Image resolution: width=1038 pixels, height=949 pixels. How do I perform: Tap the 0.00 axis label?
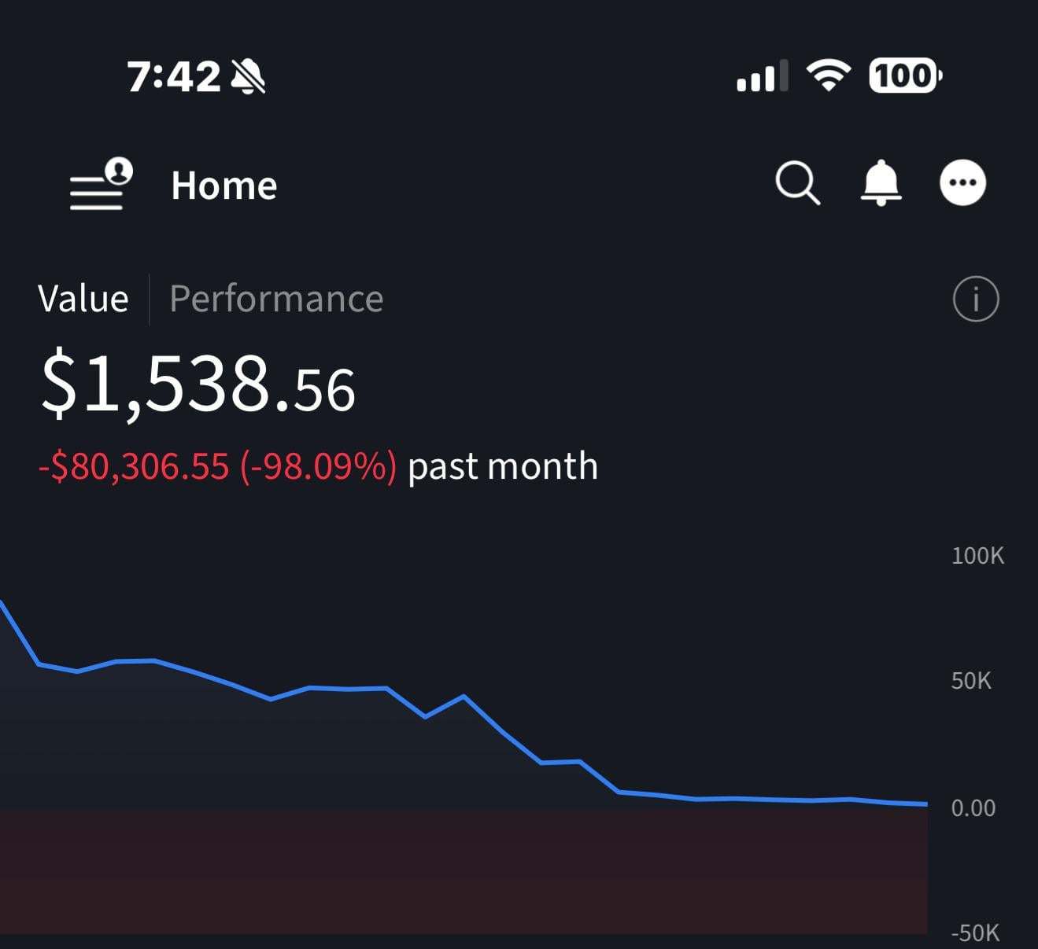coord(973,808)
